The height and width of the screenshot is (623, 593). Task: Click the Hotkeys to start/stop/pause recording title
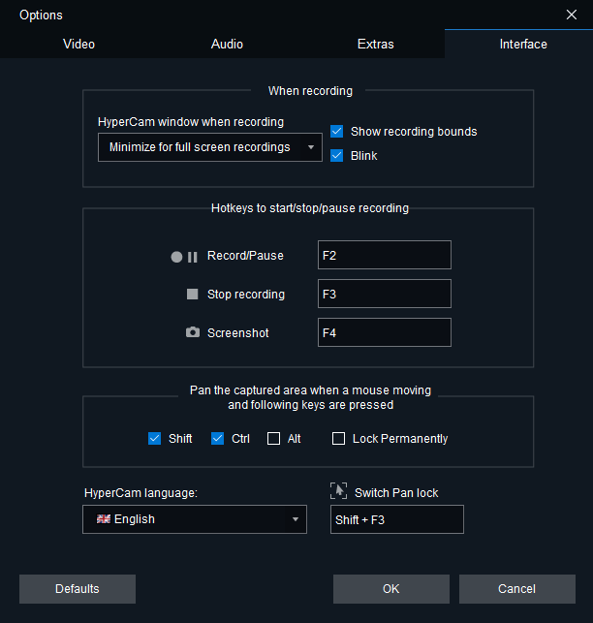pyautogui.click(x=310, y=208)
